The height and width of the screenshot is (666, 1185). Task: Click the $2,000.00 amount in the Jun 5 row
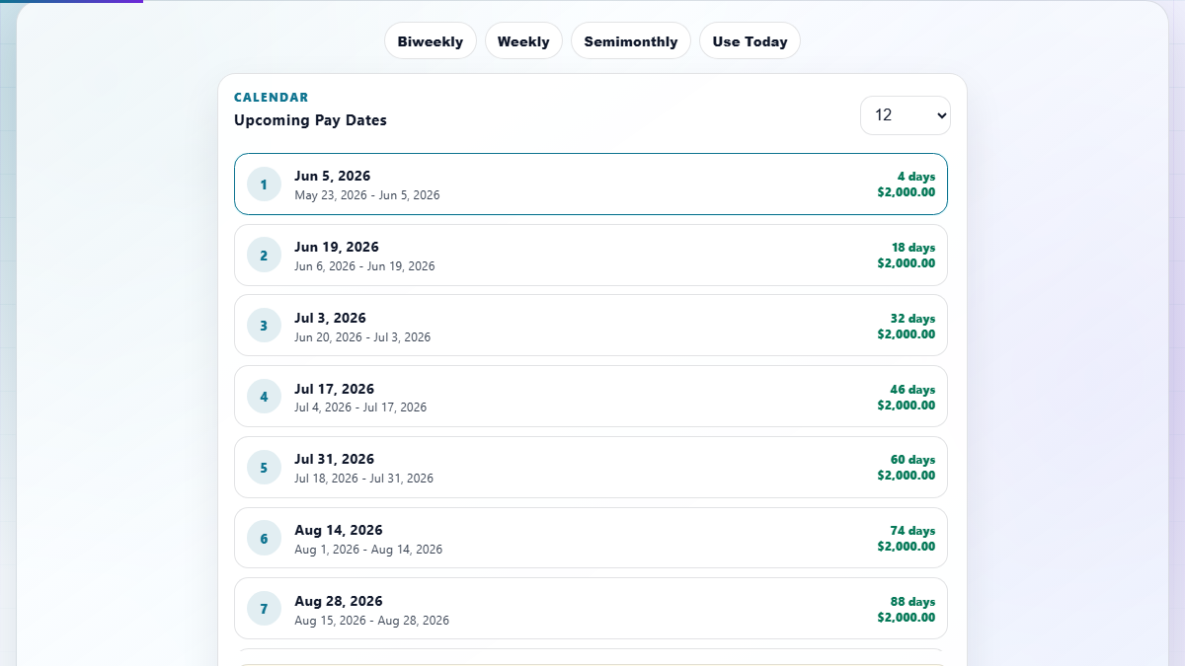tap(907, 192)
